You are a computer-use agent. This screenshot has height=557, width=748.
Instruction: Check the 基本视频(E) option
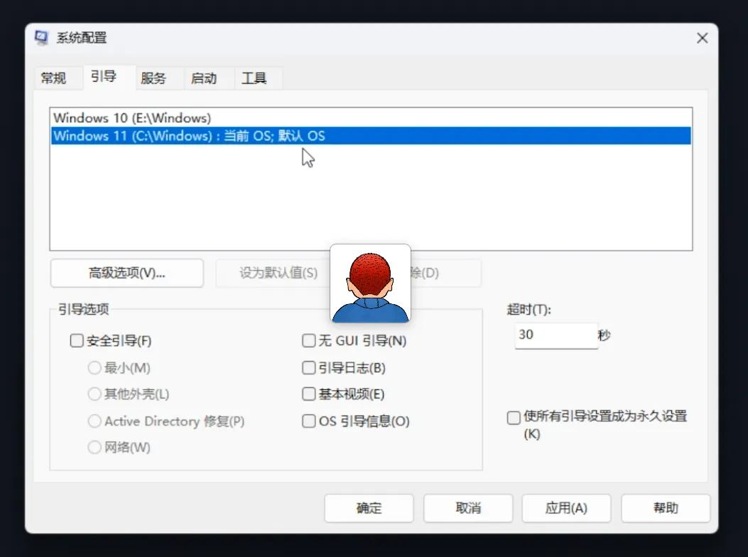point(308,394)
